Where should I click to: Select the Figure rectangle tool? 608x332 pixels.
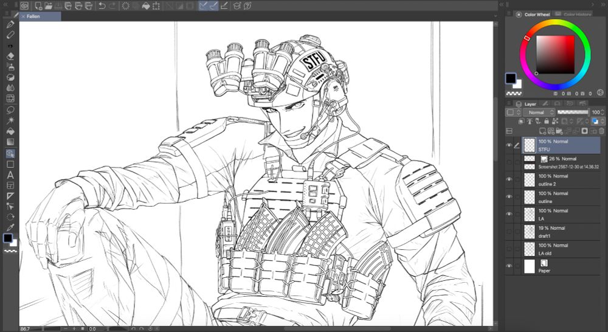click(x=10, y=164)
